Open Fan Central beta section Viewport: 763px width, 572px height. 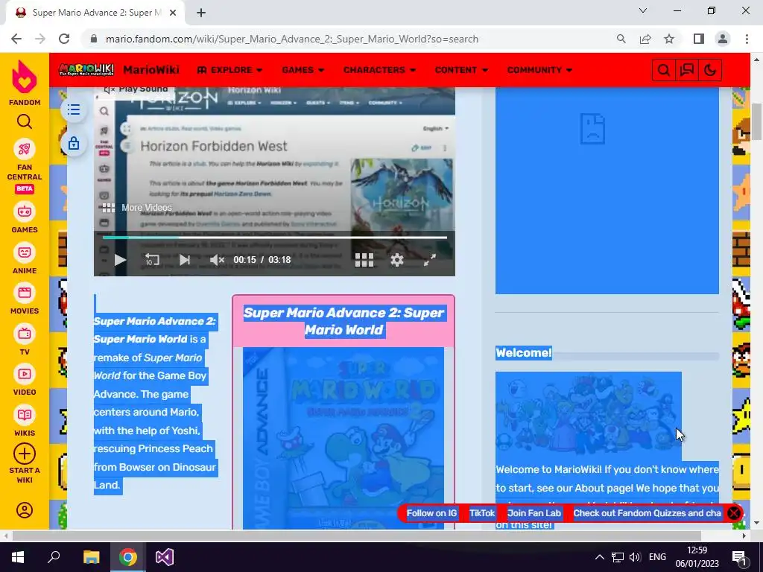click(25, 166)
